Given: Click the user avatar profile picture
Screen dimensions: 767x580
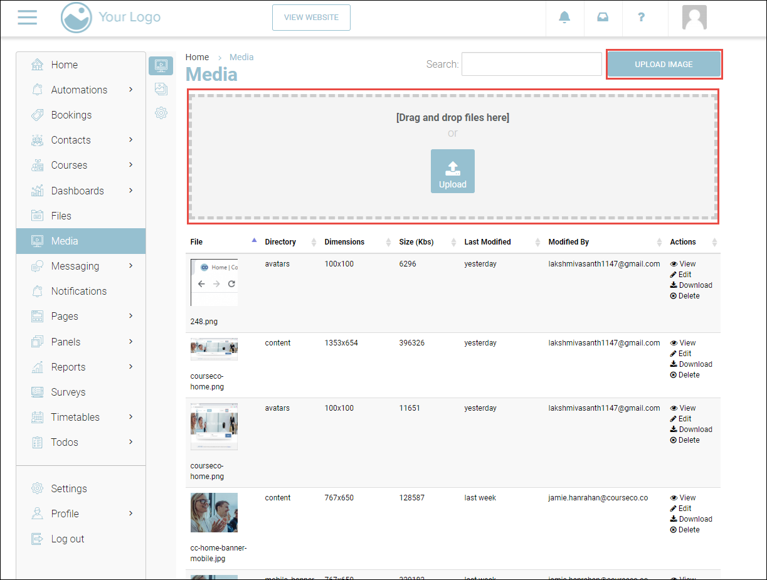Looking at the screenshot, I should point(694,18).
